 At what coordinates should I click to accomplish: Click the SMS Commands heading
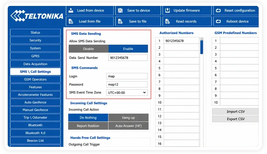tap(85, 68)
